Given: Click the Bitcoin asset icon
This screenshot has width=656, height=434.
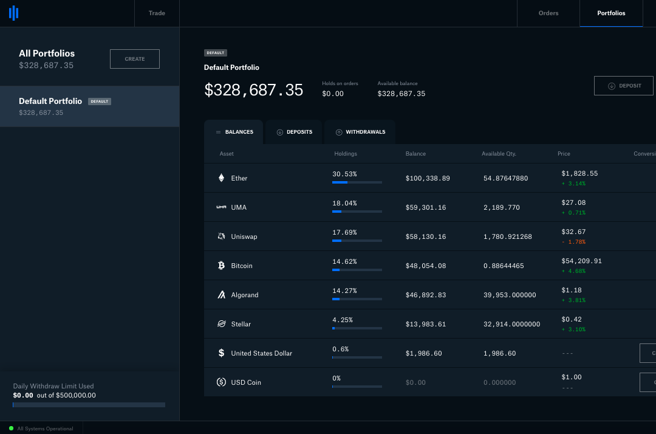Looking at the screenshot, I should point(221,266).
